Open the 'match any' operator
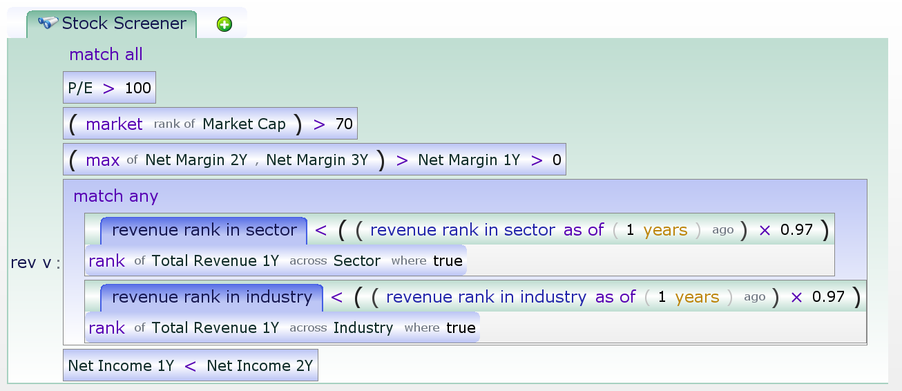Image resolution: width=902 pixels, height=391 pixels. pos(115,196)
